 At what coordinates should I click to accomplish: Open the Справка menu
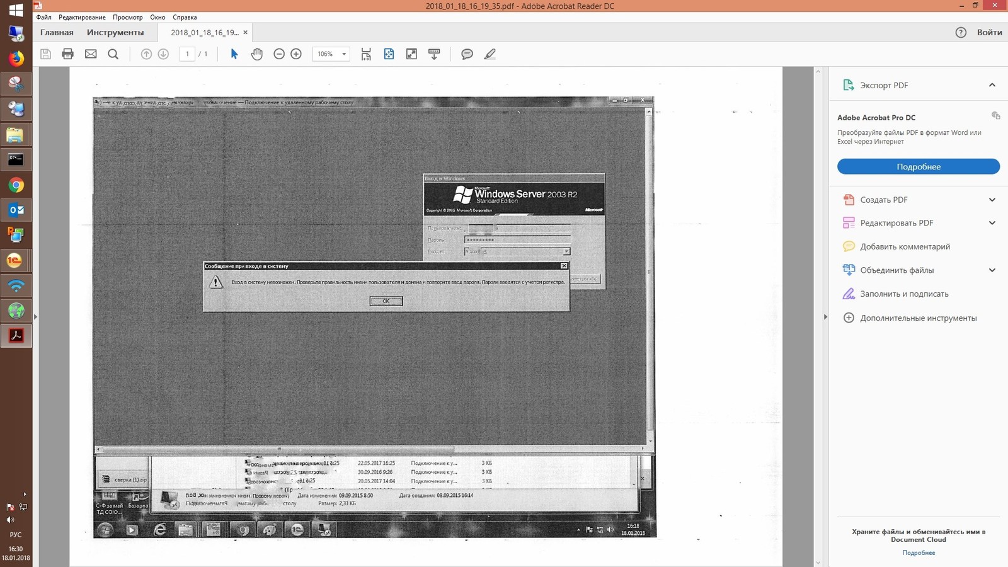pyautogui.click(x=185, y=17)
